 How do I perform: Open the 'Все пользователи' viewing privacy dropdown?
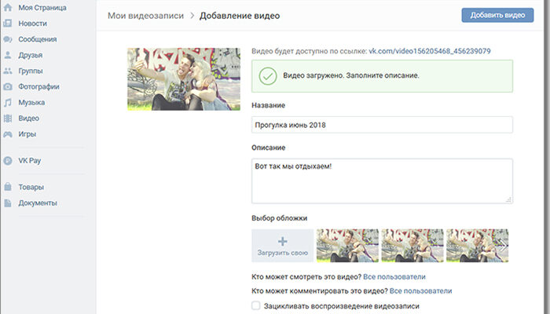pyautogui.click(x=394, y=276)
